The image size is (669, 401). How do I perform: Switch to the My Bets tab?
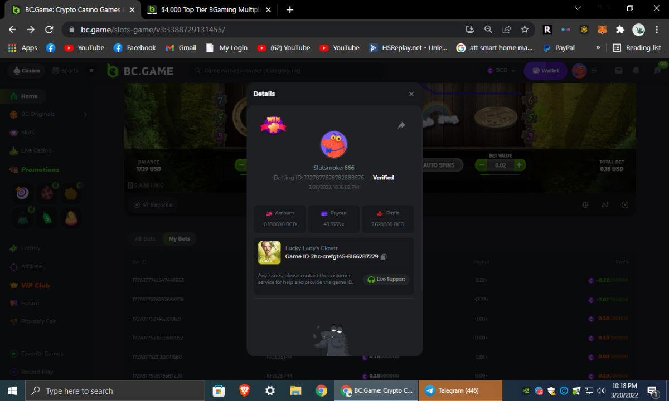(x=179, y=239)
